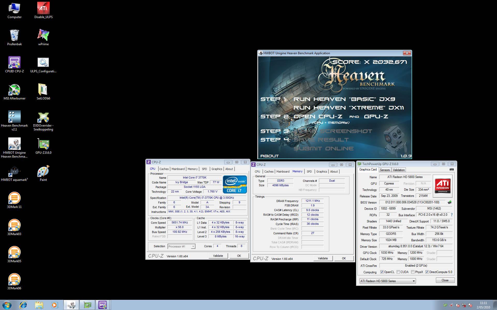Viewport: 497px width, 310px height.
Task: Open the SetLODb6 folder icon
Action: click(43, 92)
